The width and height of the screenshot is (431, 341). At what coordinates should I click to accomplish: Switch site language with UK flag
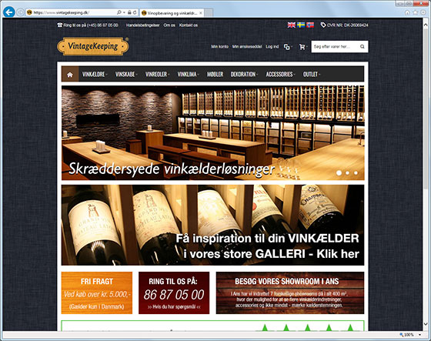(292, 25)
